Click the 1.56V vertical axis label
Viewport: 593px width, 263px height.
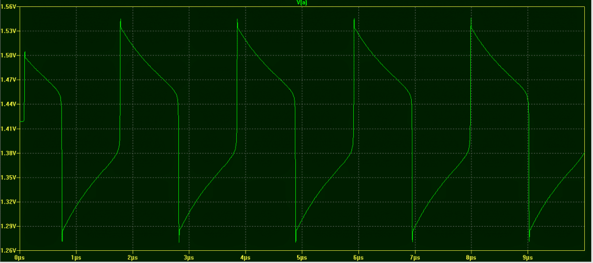[9, 7]
